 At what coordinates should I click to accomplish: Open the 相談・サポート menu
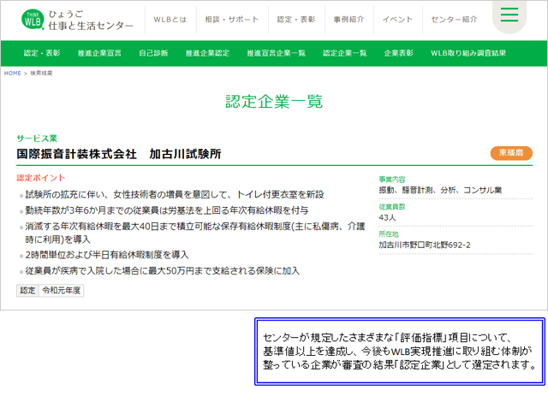click(232, 20)
